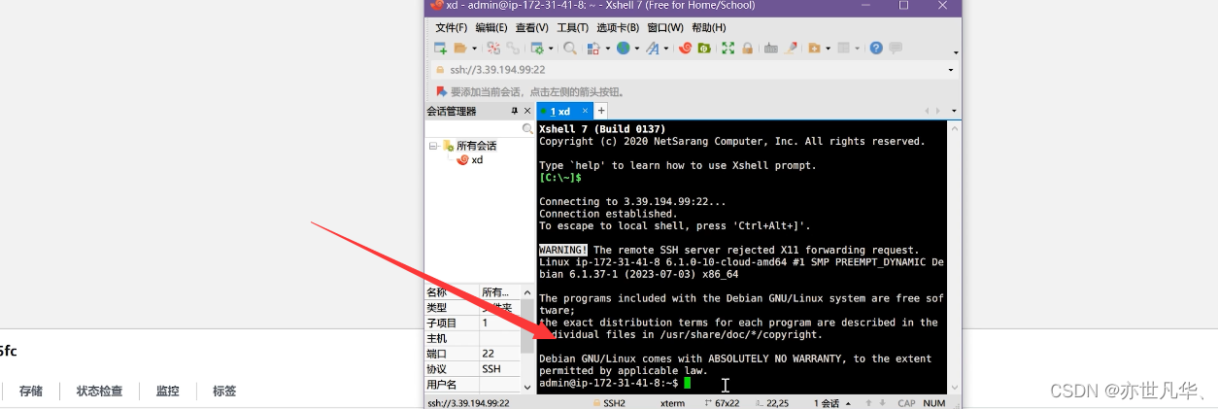
Task: Expand the Open folder dropdown arrow
Action: 474,48
